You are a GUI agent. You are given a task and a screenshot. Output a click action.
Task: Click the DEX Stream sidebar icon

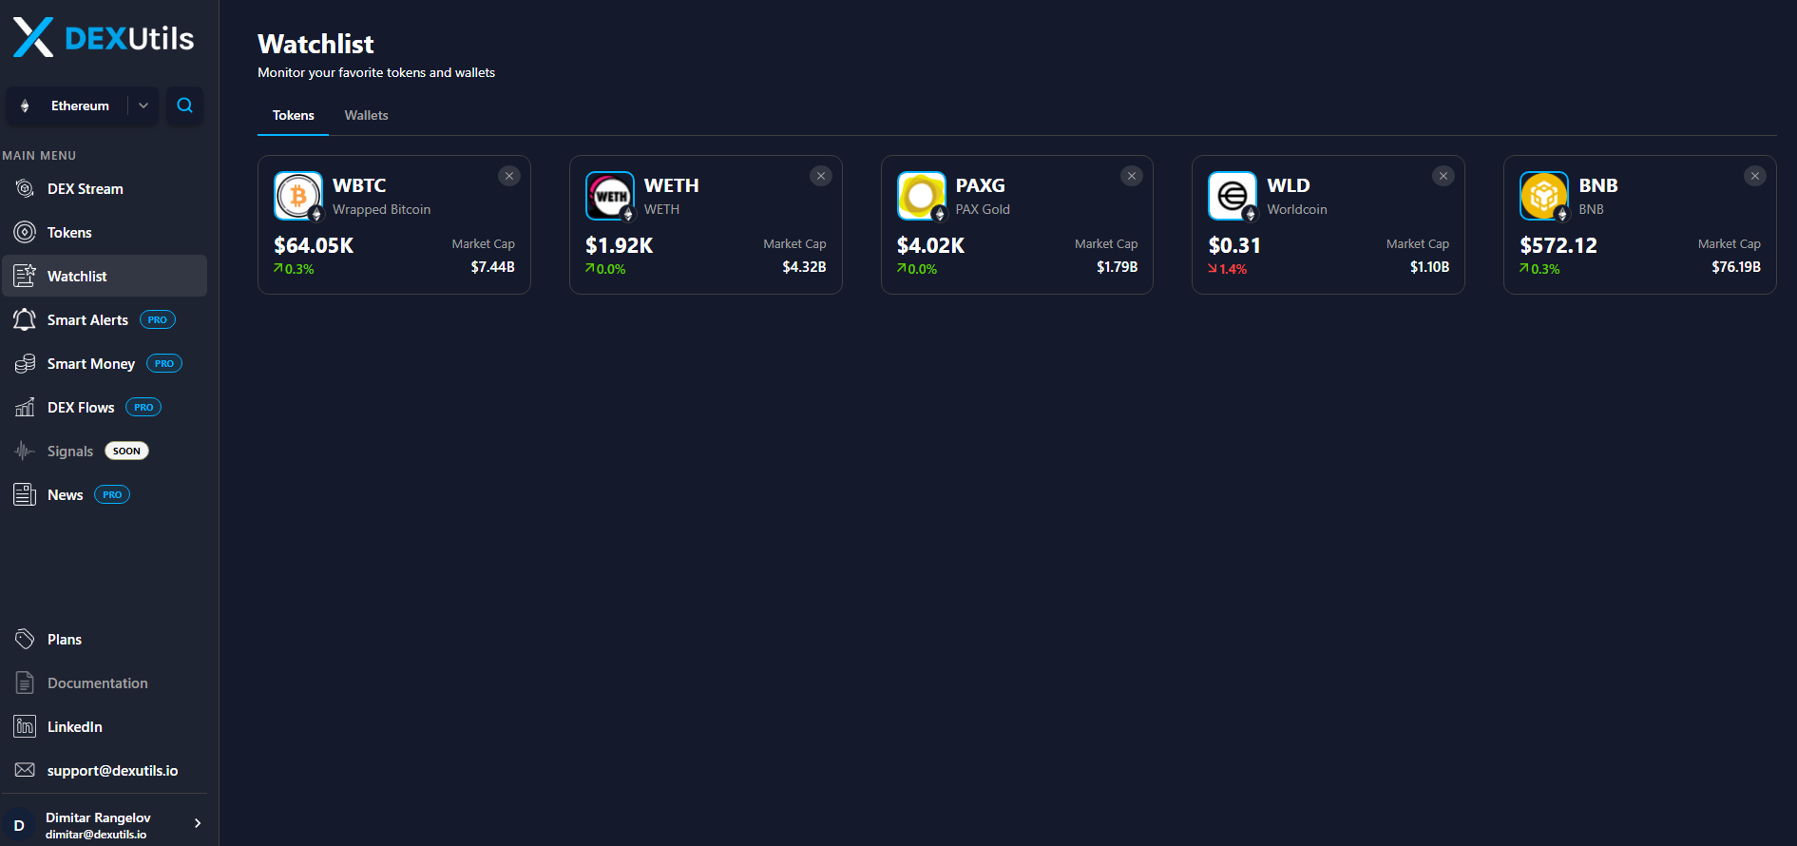(25, 188)
